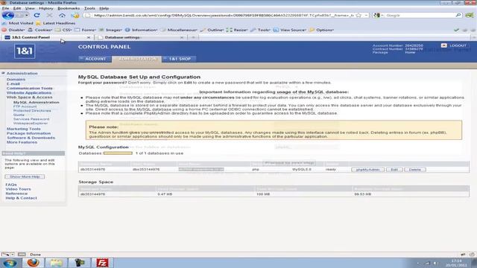Open the Options web developer menu
Image resolution: width=477 pixels, height=268 pixels.
tap(321, 30)
